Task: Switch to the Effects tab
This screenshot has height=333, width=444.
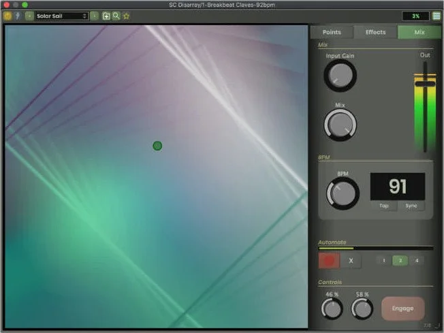Action: click(375, 32)
